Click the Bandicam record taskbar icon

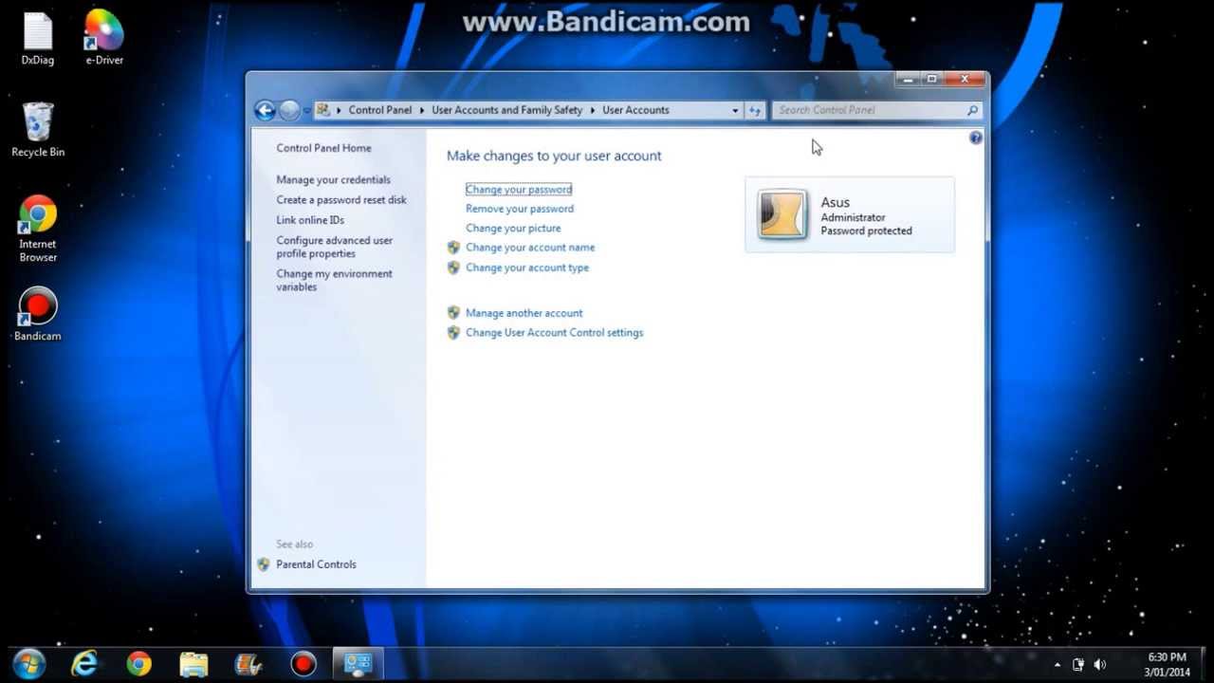(x=303, y=663)
